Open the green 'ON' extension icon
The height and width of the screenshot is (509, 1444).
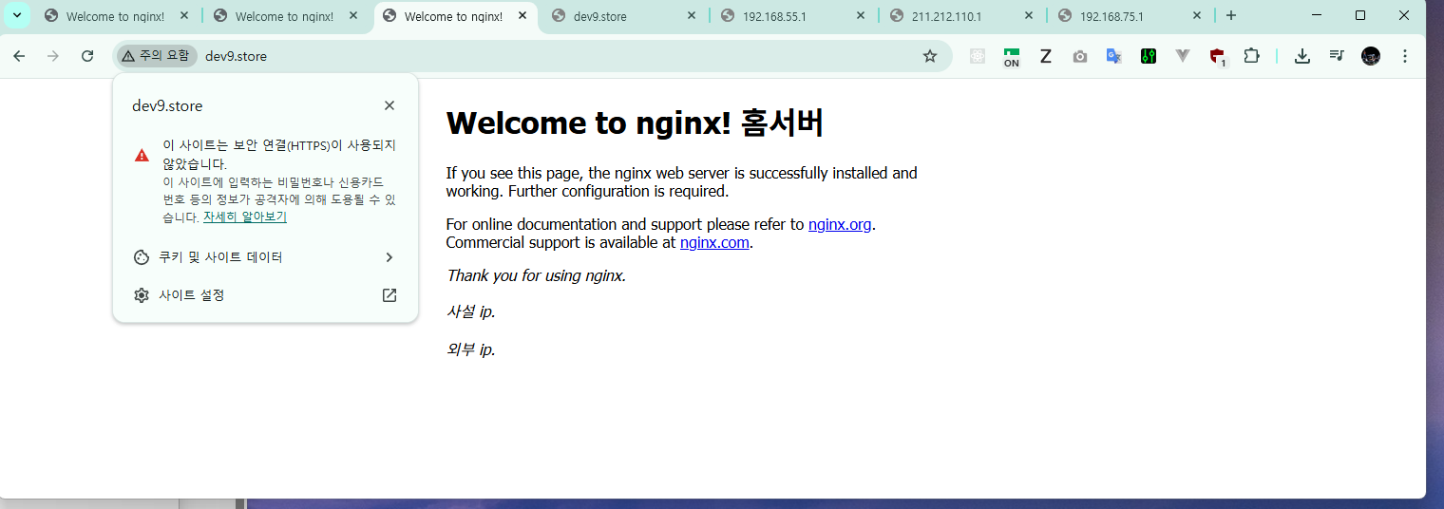[x=1012, y=57]
